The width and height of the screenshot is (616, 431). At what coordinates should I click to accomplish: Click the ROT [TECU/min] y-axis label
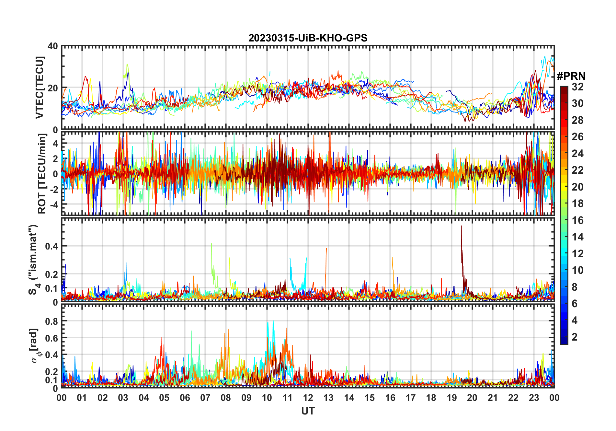[x=42, y=174]
